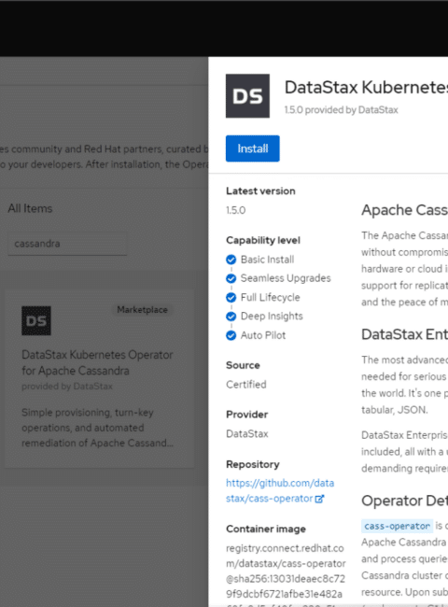Screen dimensions: 448x607
Task: Click the 'Latest version' heading
Action: coord(260,191)
